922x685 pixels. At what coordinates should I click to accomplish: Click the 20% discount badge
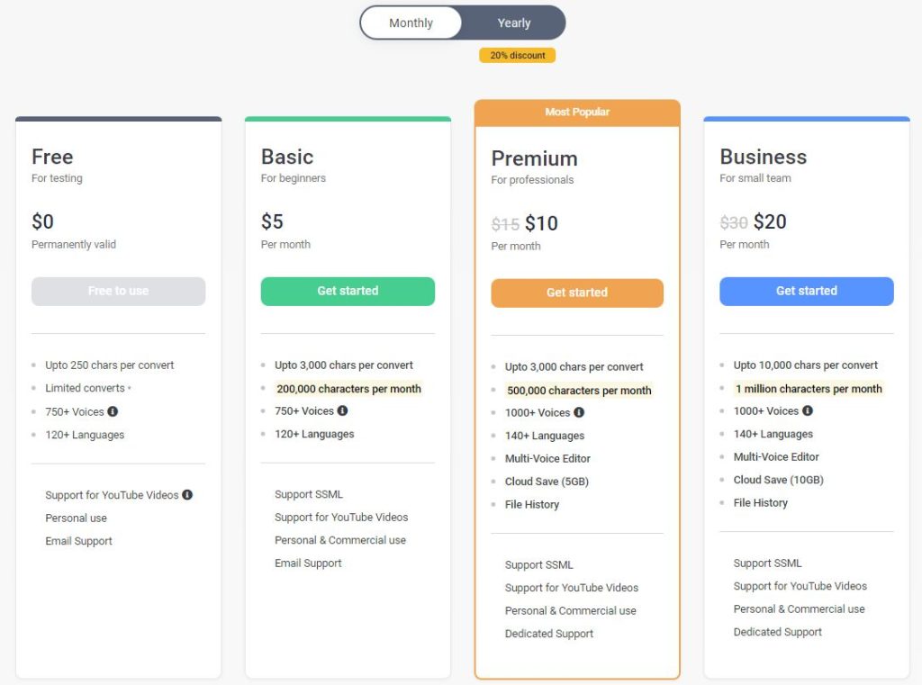point(517,55)
